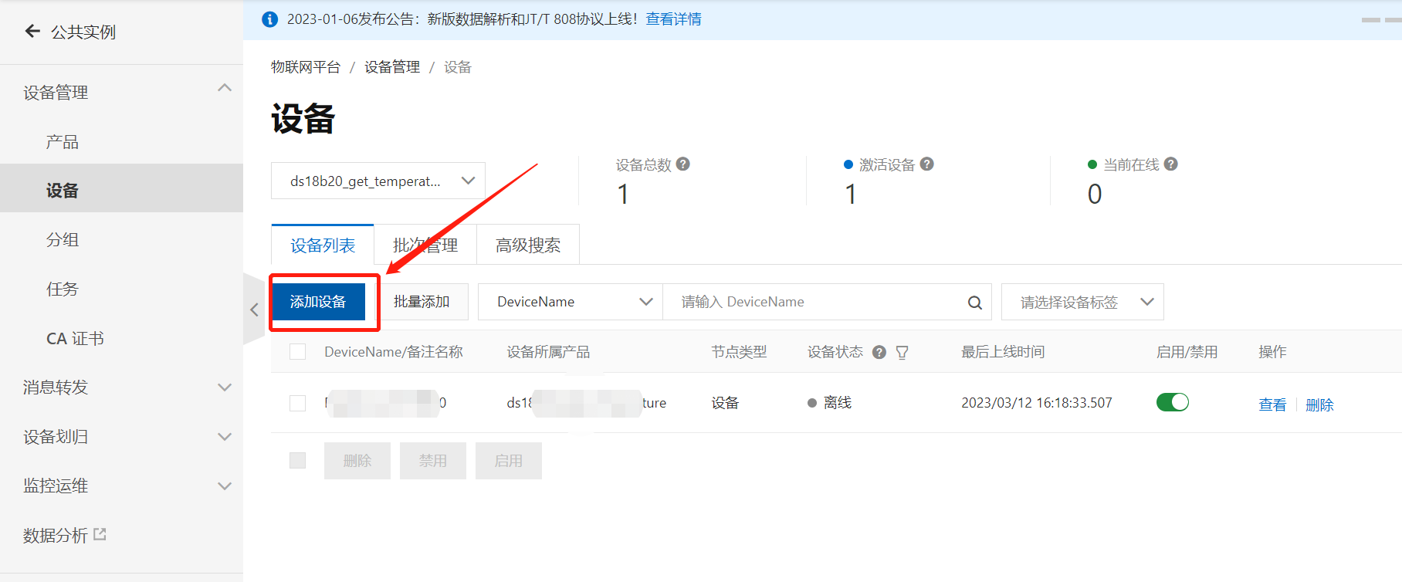Click 查看详情 link in the announcement
This screenshot has height=582, width=1402.
coord(673,19)
